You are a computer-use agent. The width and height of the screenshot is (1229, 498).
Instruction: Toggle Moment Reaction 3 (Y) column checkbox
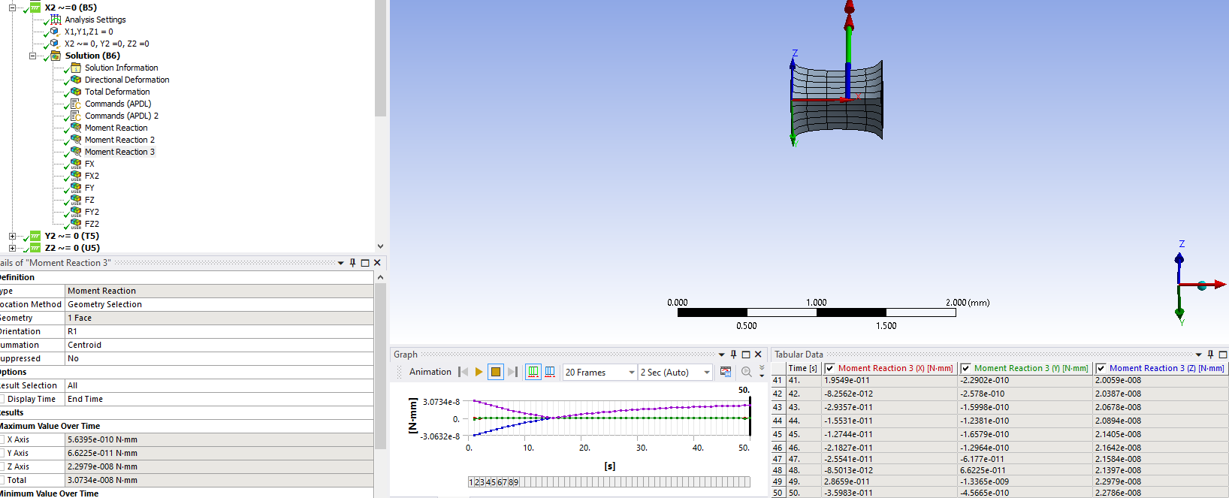tap(966, 368)
